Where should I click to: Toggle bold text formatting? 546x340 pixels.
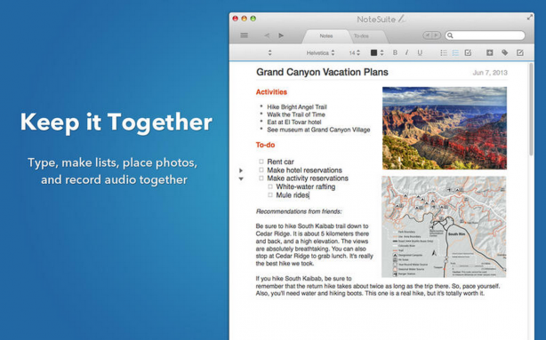(x=395, y=52)
